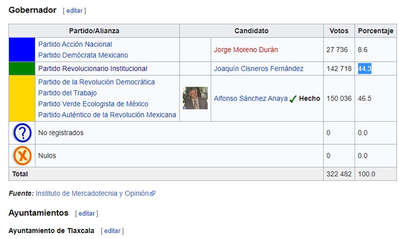Image resolution: width=399 pixels, height=239 pixels.
Task: Click the blue PAN color cell
Action: tap(22, 49)
